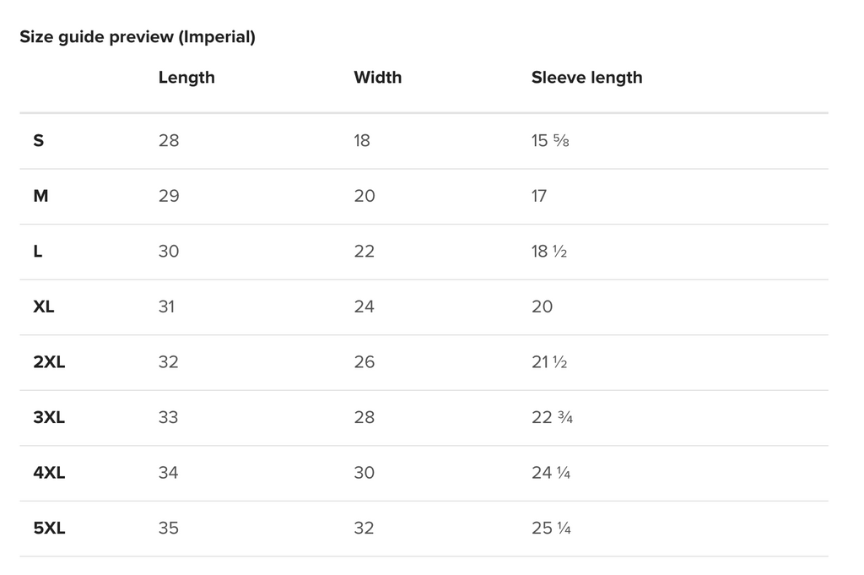Screen dimensions: 864x575
Task: Click the Sleeve length column header
Action: (x=586, y=78)
